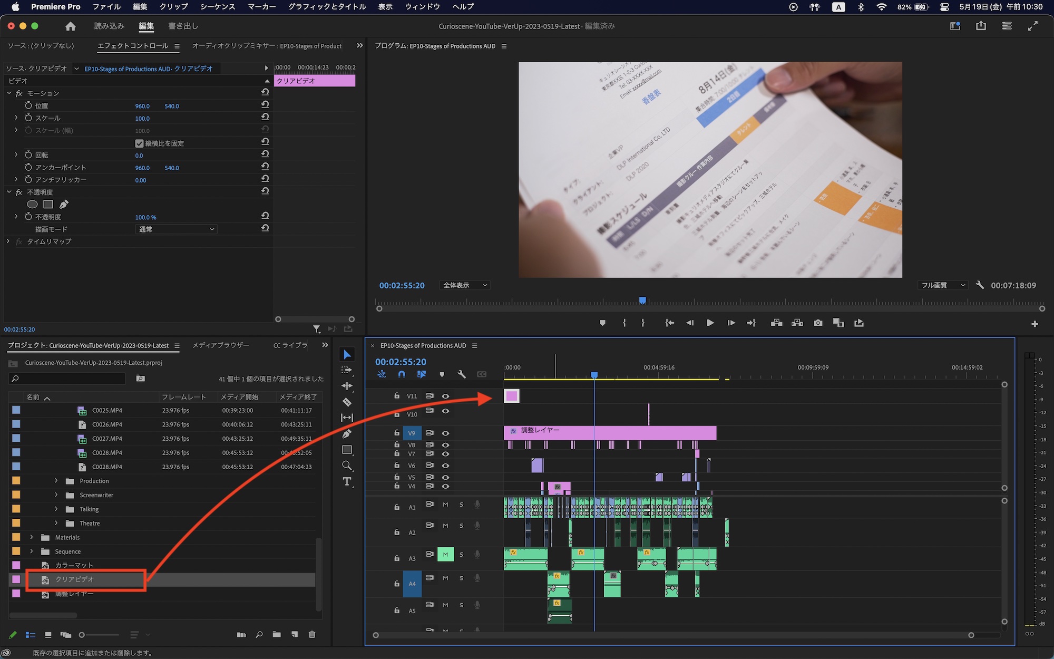Toggle timeline snapping with the magnet icon
This screenshot has width=1054, height=659.
point(402,374)
